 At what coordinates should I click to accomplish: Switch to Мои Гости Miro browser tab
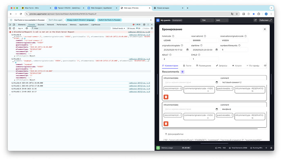tap(36, 8)
